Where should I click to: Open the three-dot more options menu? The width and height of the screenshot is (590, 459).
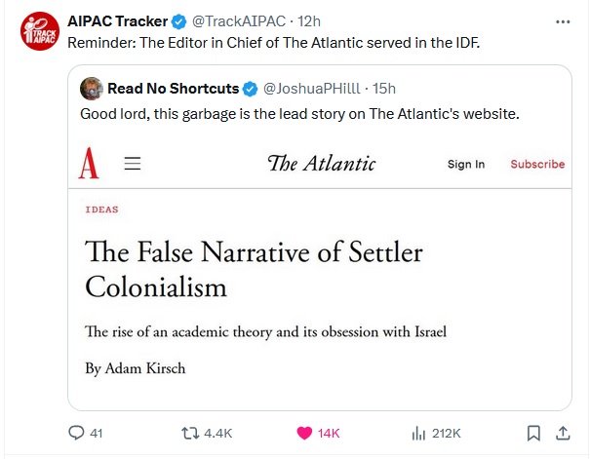coord(563,21)
